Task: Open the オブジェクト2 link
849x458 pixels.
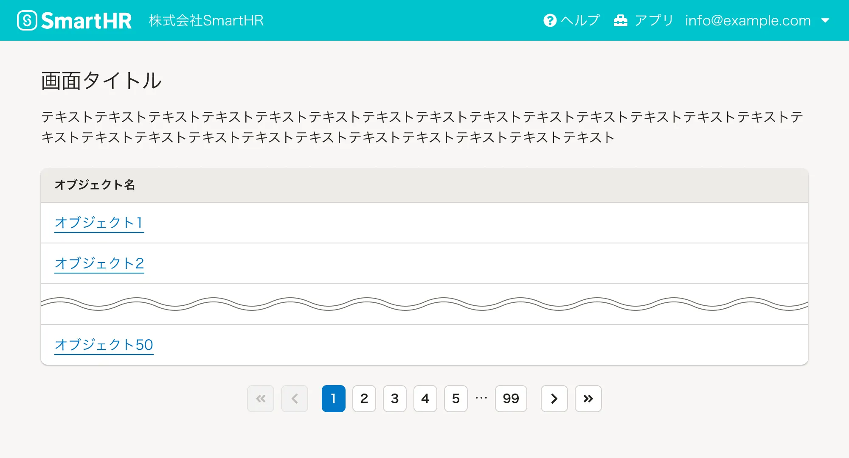Action: [99, 263]
